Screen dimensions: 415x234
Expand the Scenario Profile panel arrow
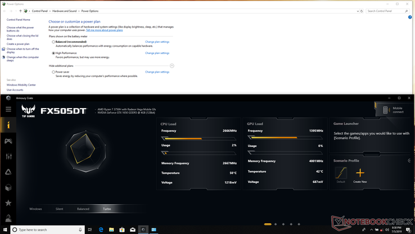(409, 161)
